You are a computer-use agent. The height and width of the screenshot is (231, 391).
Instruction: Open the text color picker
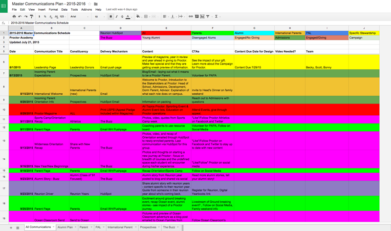[128, 17]
